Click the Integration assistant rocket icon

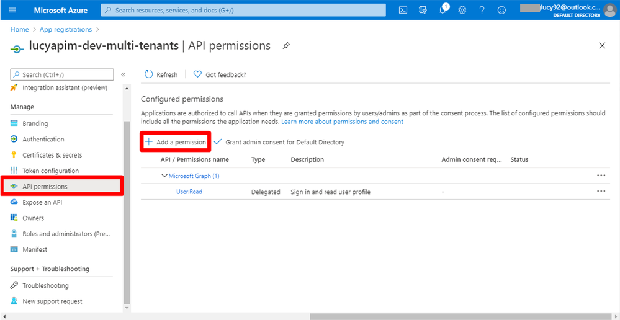coord(14,87)
